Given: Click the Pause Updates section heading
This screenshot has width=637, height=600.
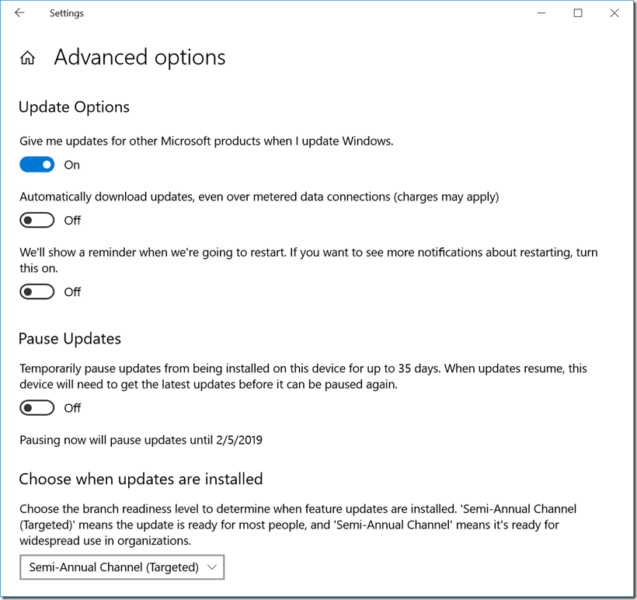Looking at the screenshot, I should 70,339.
